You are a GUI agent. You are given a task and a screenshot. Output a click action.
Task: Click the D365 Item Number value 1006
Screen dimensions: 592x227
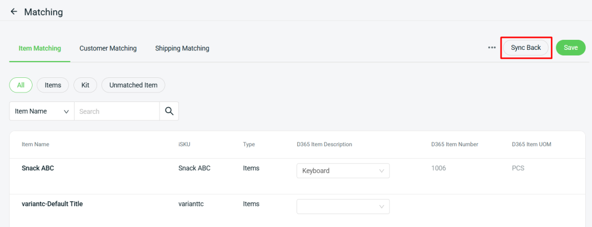pyautogui.click(x=439, y=168)
